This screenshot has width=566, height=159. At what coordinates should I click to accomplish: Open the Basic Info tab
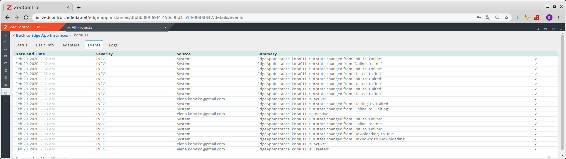click(x=45, y=45)
